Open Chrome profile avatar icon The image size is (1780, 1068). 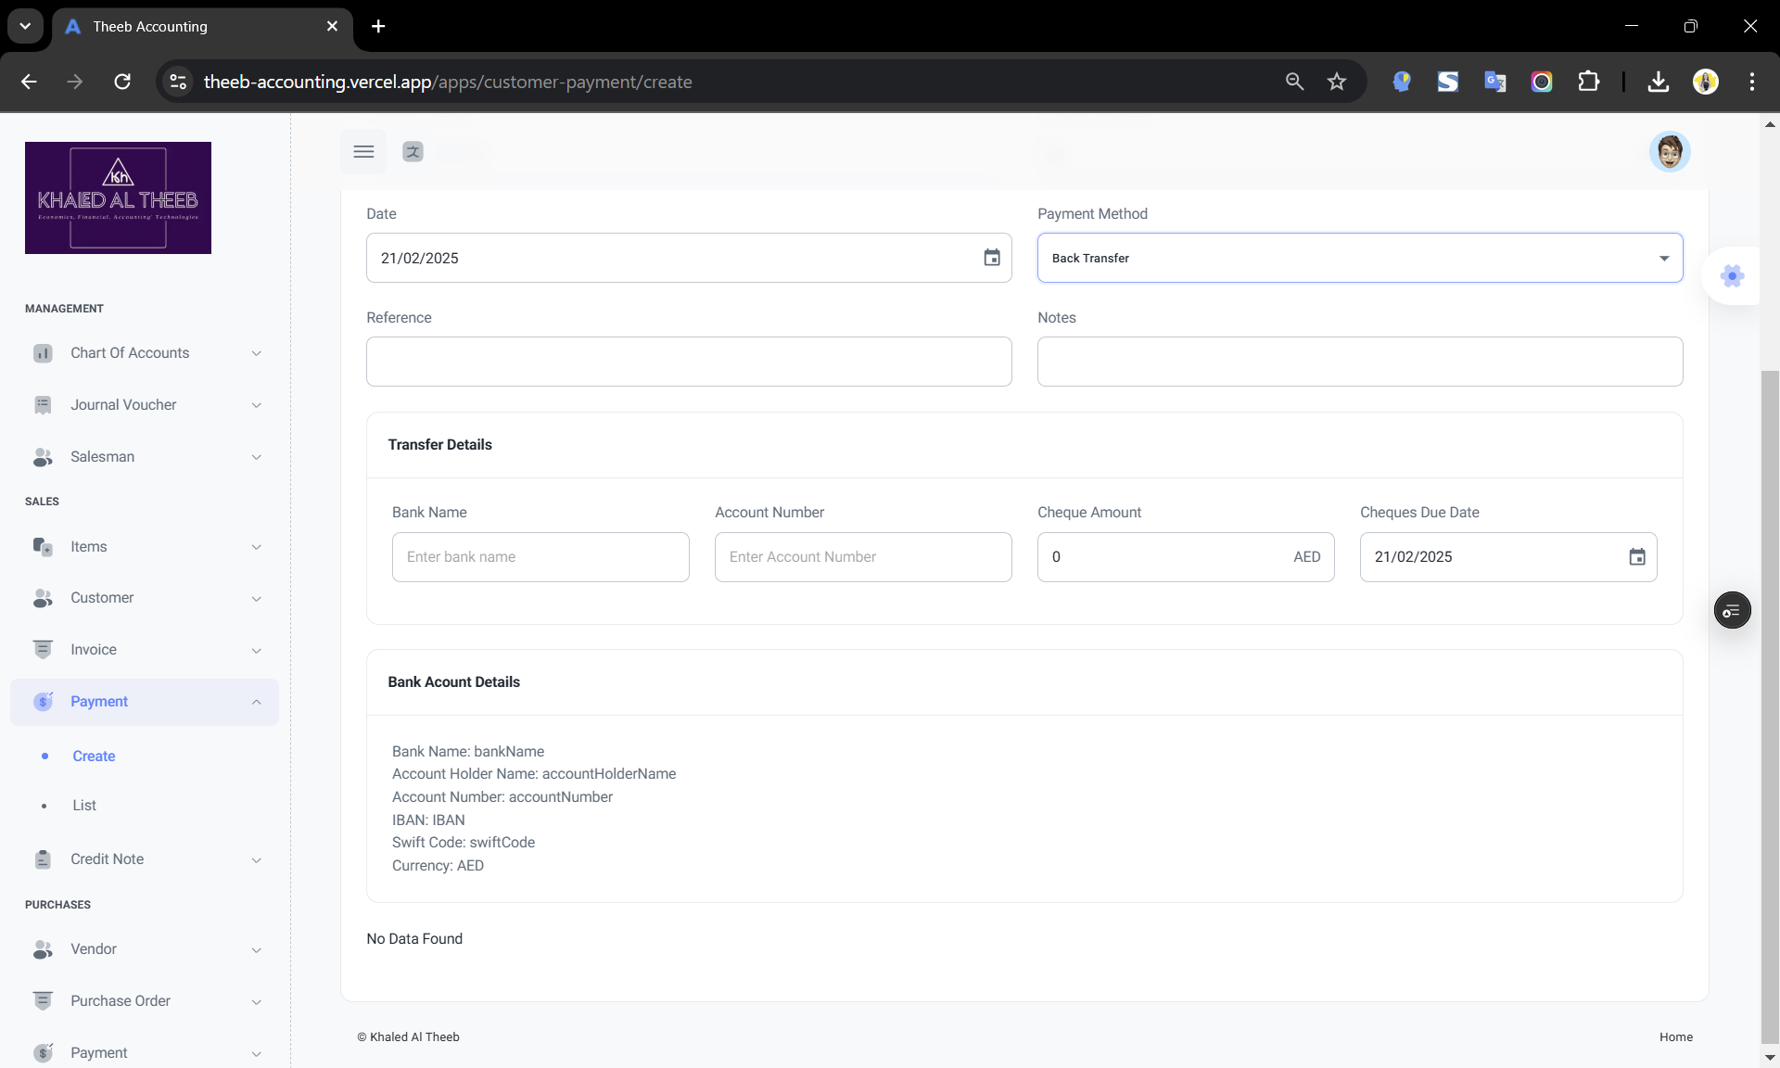[x=1705, y=82]
